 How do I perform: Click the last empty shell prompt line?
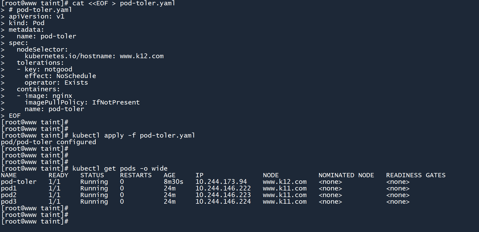click(x=35, y=222)
